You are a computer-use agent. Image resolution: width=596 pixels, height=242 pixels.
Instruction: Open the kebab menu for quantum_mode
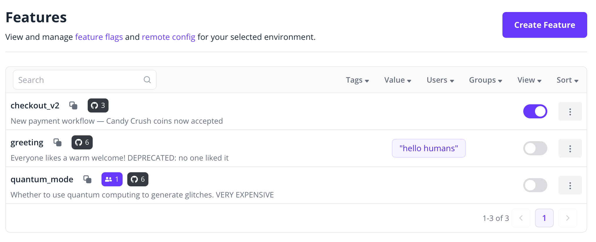point(570,185)
